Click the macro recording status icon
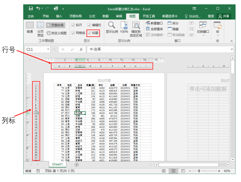 [x=38, y=171]
